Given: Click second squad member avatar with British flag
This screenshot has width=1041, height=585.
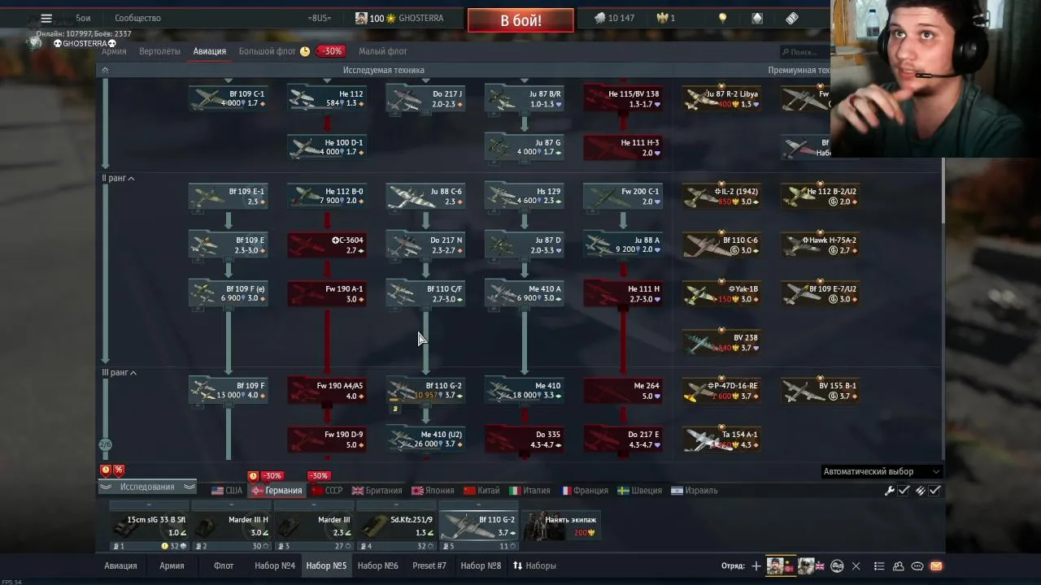Looking at the screenshot, I should (x=807, y=566).
